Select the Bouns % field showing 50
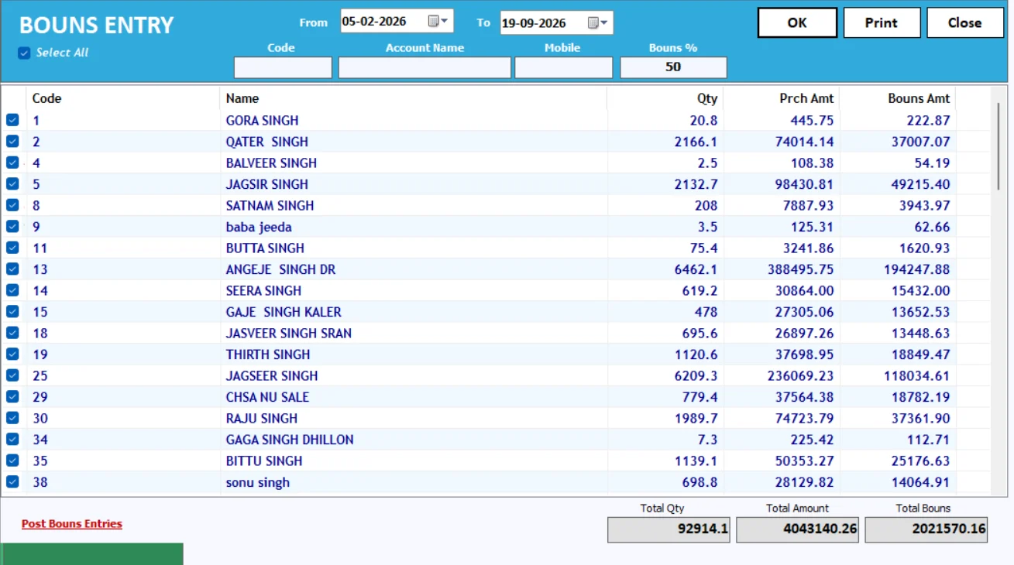 tap(673, 68)
